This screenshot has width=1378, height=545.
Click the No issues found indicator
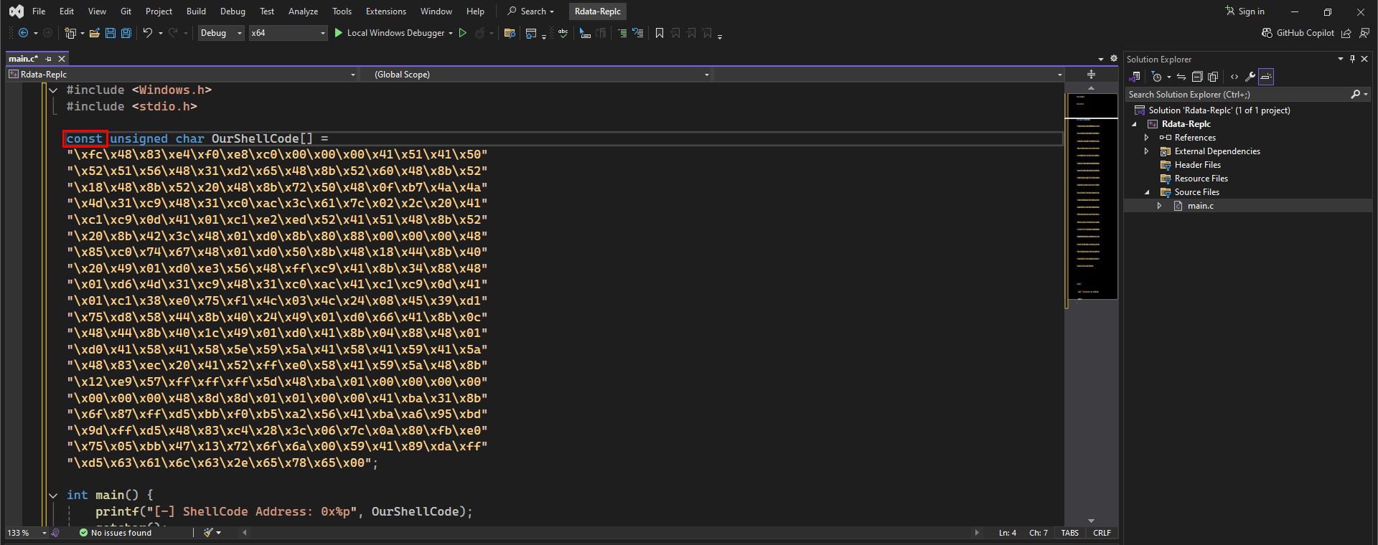(x=116, y=533)
